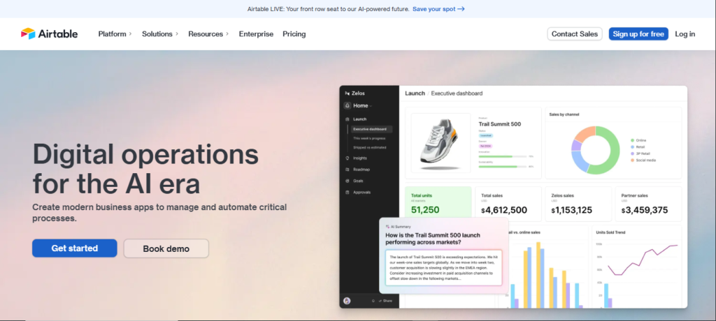Click the Airtable logo in the header
The image size is (716, 321).
click(x=50, y=33)
